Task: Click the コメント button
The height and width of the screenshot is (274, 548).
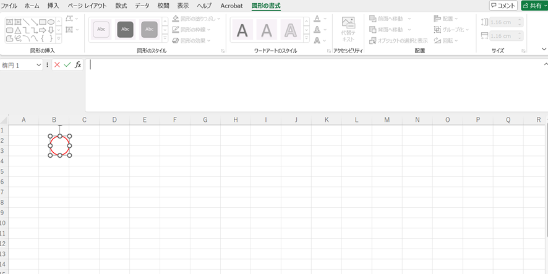Action: (x=503, y=6)
